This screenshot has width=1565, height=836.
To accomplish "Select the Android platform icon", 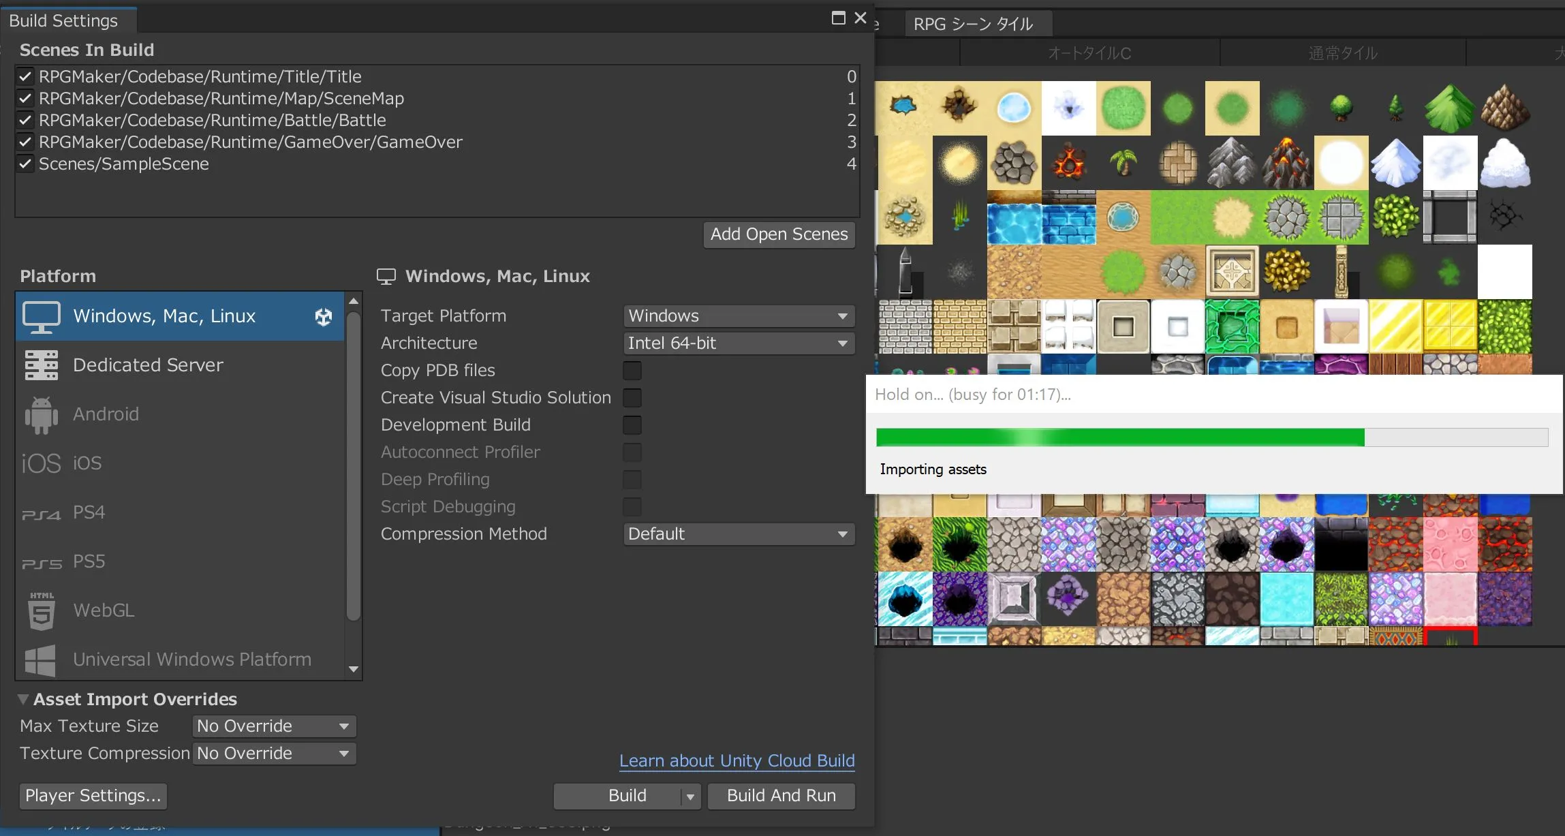I will 42,414.
